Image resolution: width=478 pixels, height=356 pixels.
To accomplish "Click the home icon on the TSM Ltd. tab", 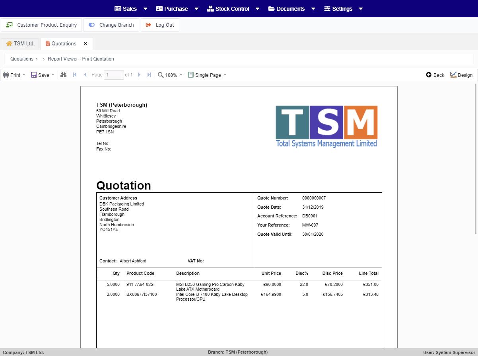I will pos(9,43).
